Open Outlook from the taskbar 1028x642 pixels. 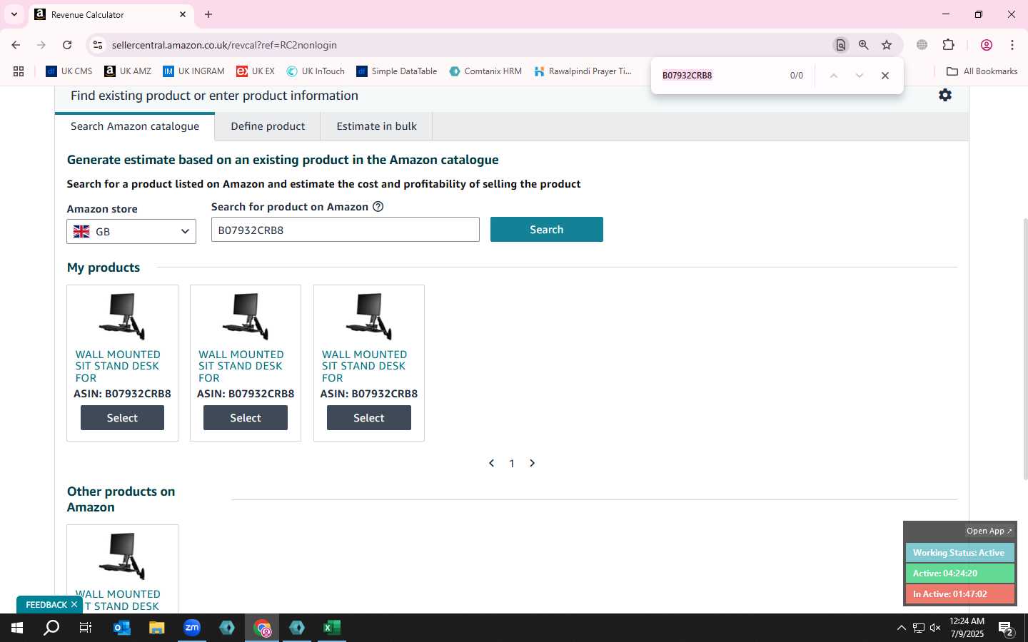click(122, 628)
